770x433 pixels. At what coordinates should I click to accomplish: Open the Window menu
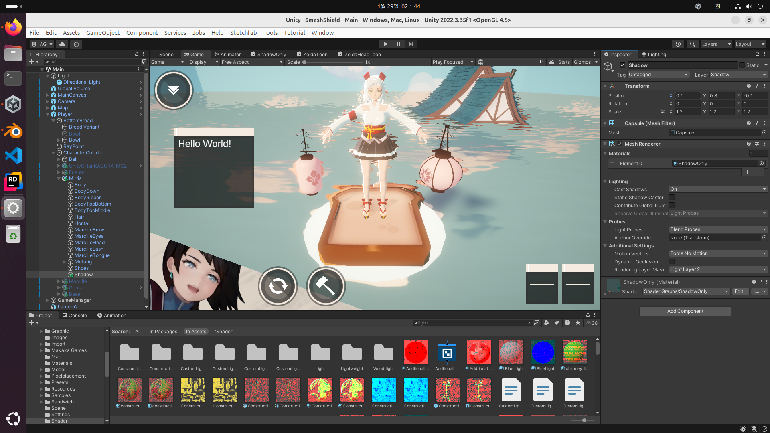point(322,33)
